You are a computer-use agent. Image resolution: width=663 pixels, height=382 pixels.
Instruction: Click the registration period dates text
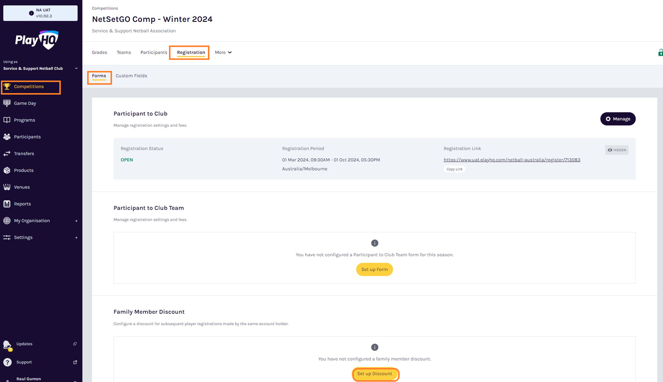[x=331, y=160]
